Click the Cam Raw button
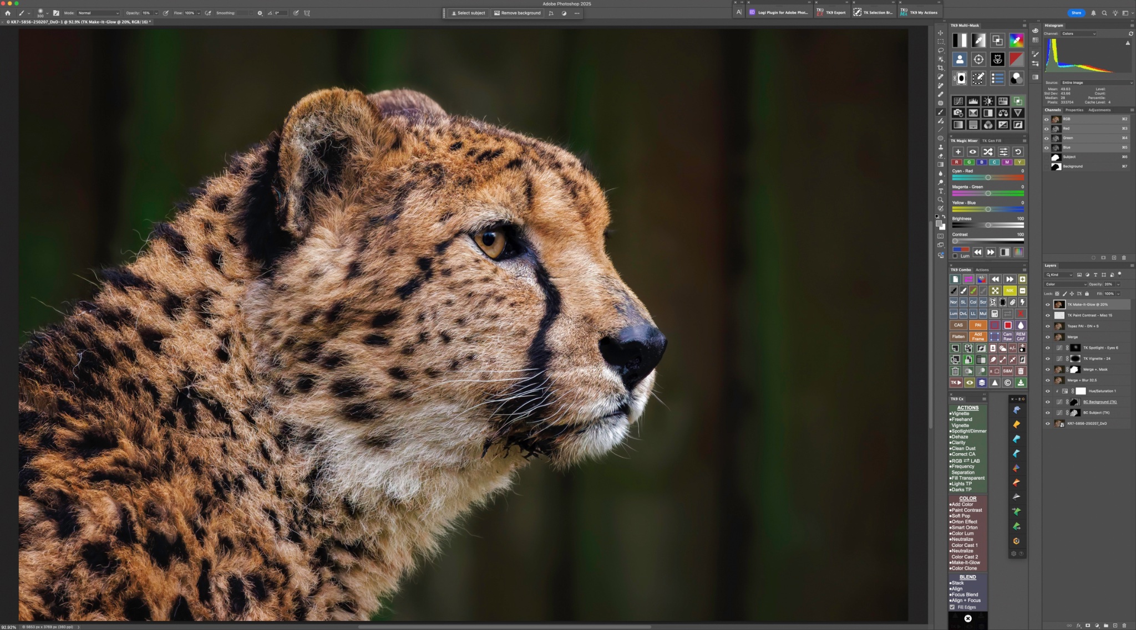 tap(1007, 336)
